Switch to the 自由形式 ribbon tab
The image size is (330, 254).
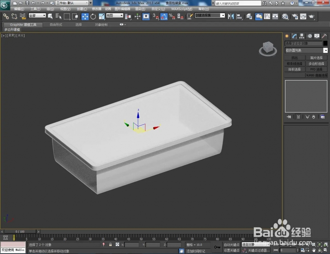click(56, 25)
